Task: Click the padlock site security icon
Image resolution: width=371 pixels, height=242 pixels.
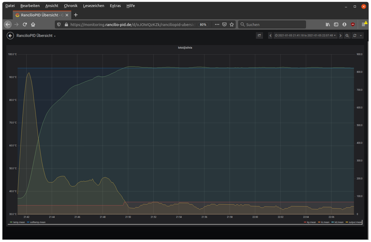Action: tap(66, 24)
